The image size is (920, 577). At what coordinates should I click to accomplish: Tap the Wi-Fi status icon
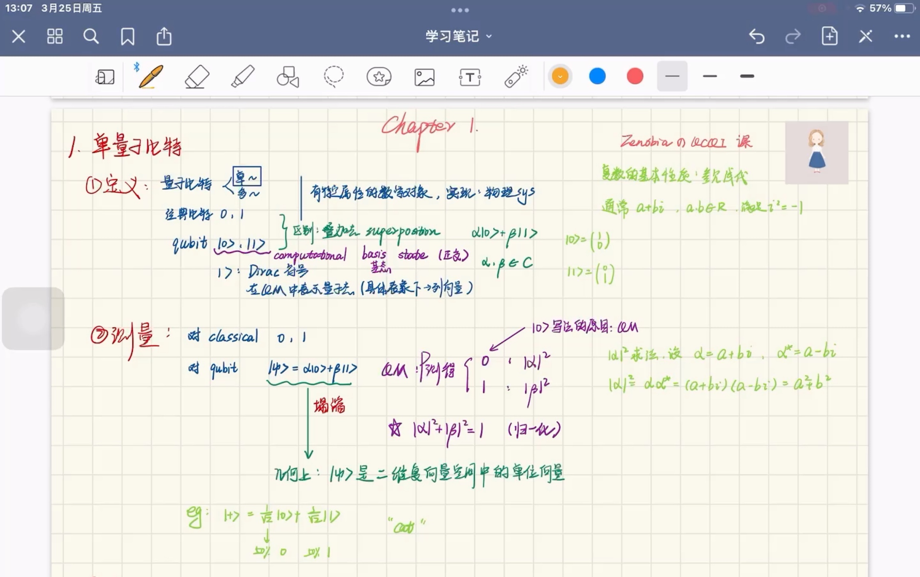[x=859, y=8]
